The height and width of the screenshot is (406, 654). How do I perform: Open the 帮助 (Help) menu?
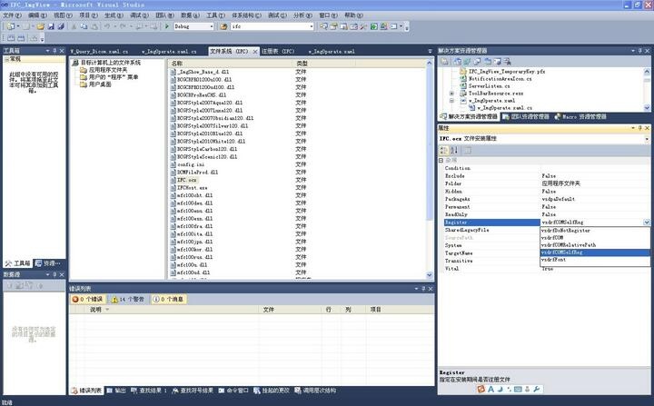(x=353, y=15)
